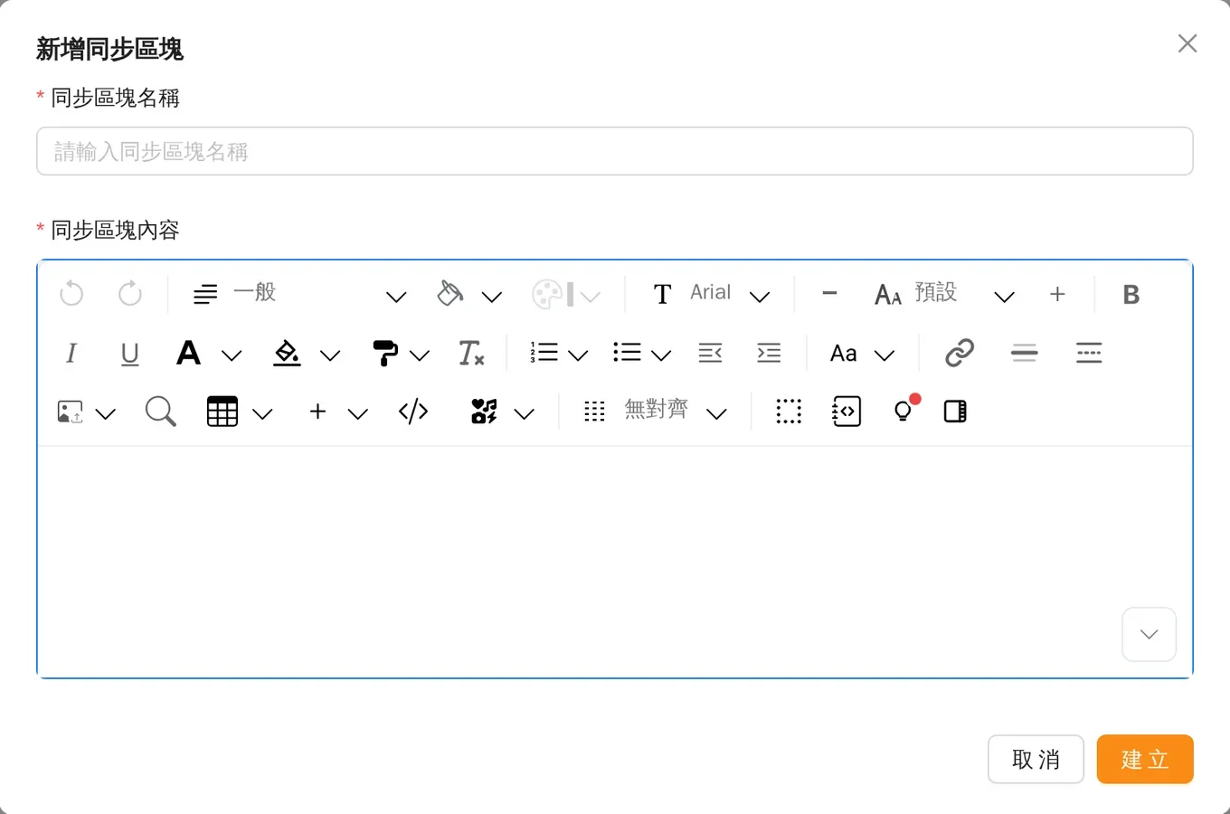
Task: Click the dotted-square show blocks icon
Action: (x=789, y=412)
